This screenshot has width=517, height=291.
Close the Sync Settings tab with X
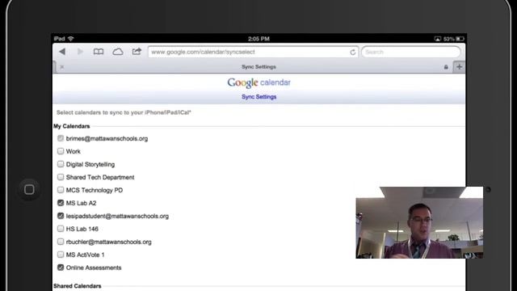pyautogui.click(x=62, y=67)
